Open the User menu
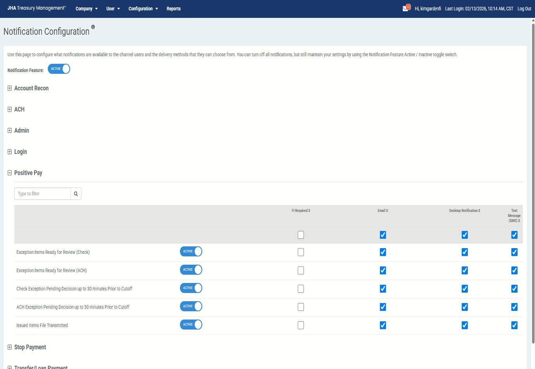535x369 pixels. [x=113, y=9]
